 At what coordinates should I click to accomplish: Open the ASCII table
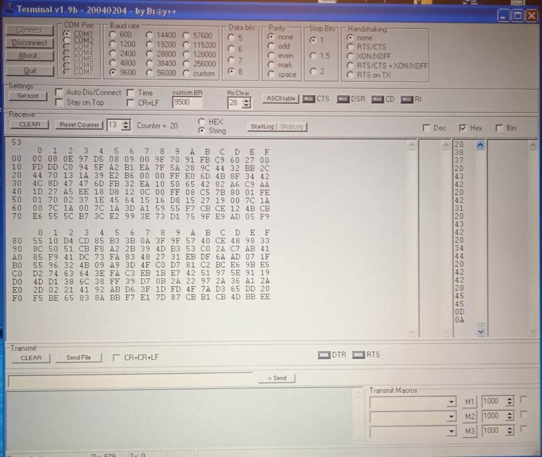(x=281, y=99)
